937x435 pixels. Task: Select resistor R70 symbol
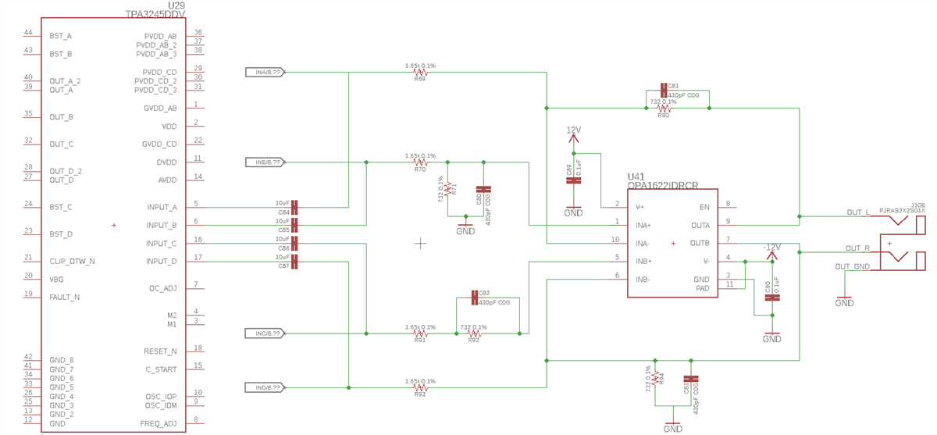pyautogui.click(x=420, y=162)
